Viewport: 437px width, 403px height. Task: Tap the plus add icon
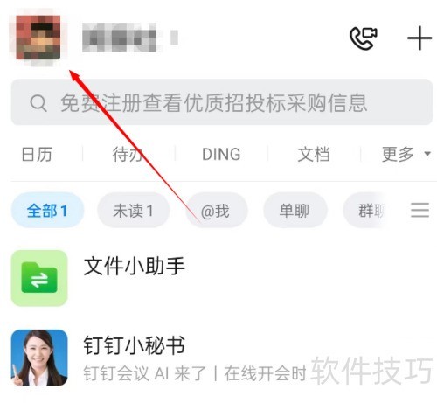(x=420, y=38)
